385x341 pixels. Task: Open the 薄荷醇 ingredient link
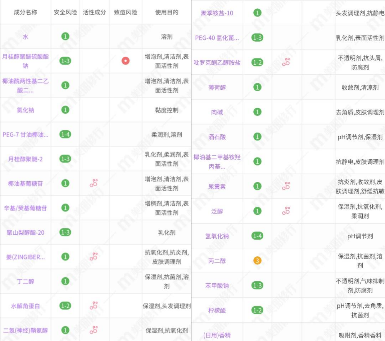(x=217, y=87)
